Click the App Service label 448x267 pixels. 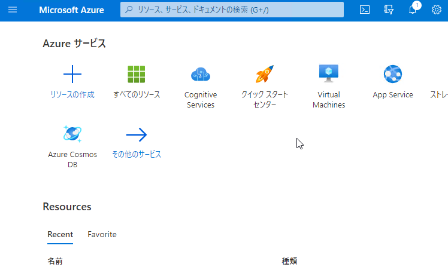pyautogui.click(x=393, y=94)
